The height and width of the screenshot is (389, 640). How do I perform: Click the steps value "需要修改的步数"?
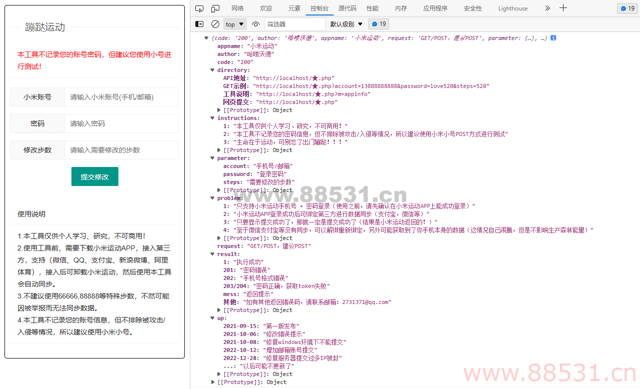pyautogui.click(x=271, y=182)
